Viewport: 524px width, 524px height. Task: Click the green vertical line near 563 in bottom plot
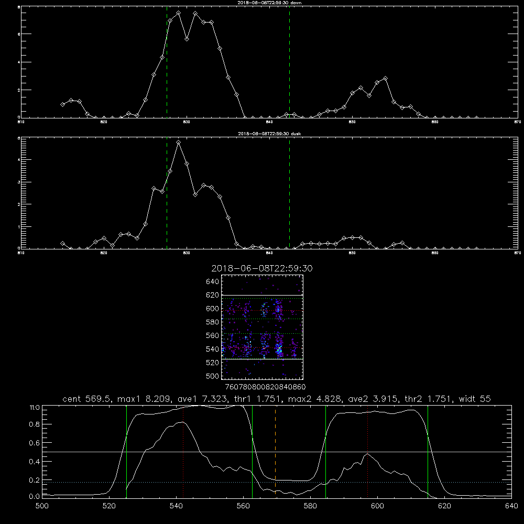click(x=253, y=451)
